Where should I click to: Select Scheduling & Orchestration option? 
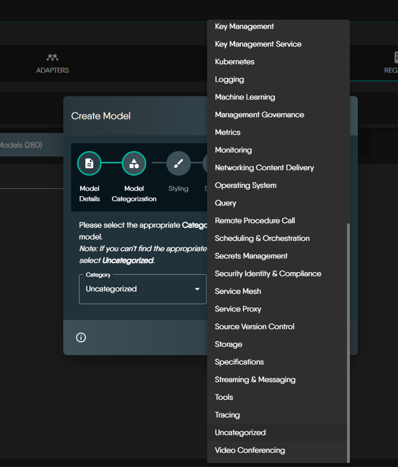click(262, 238)
